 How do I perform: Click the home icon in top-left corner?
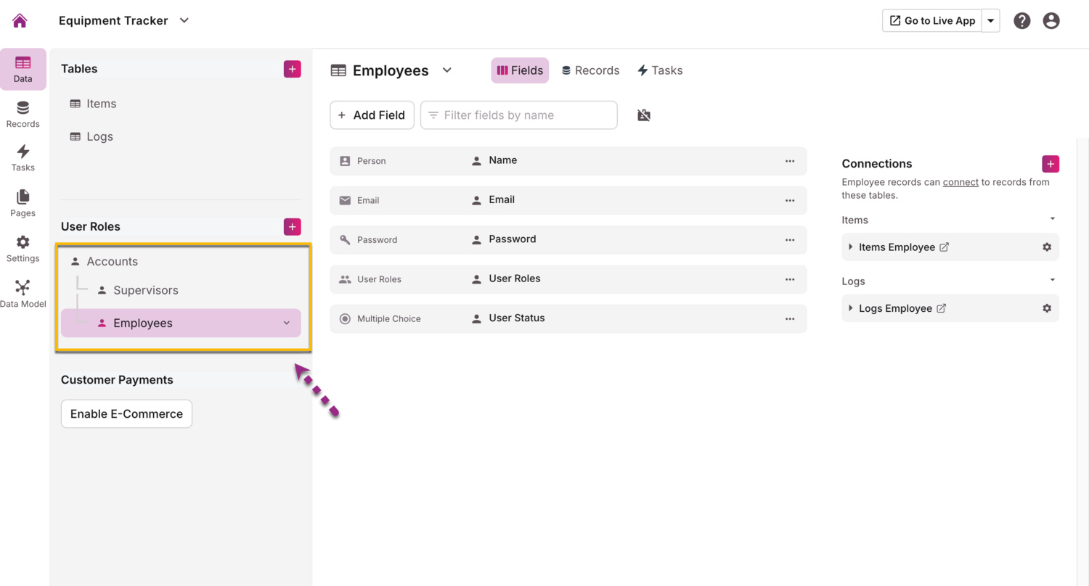click(20, 20)
